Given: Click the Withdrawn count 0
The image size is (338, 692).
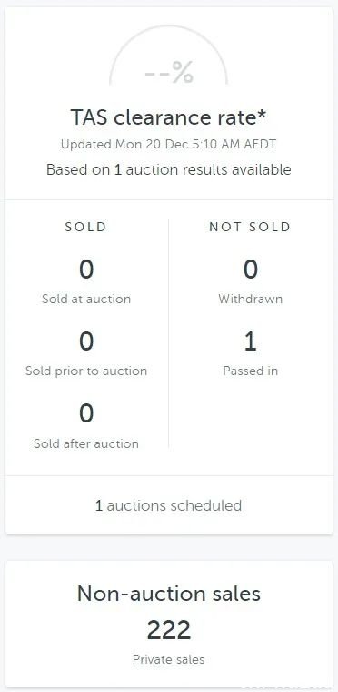Looking at the screenshot, I should coord(250,270).
